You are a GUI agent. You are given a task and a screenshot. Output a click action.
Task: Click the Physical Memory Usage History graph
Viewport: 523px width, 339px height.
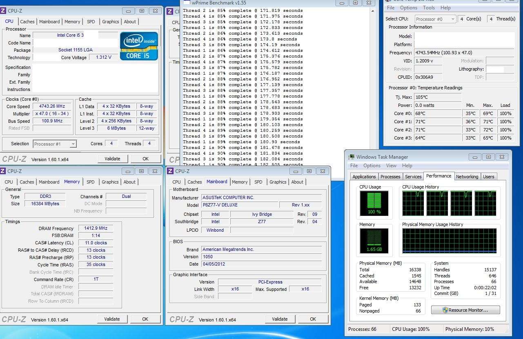point(450,241)
